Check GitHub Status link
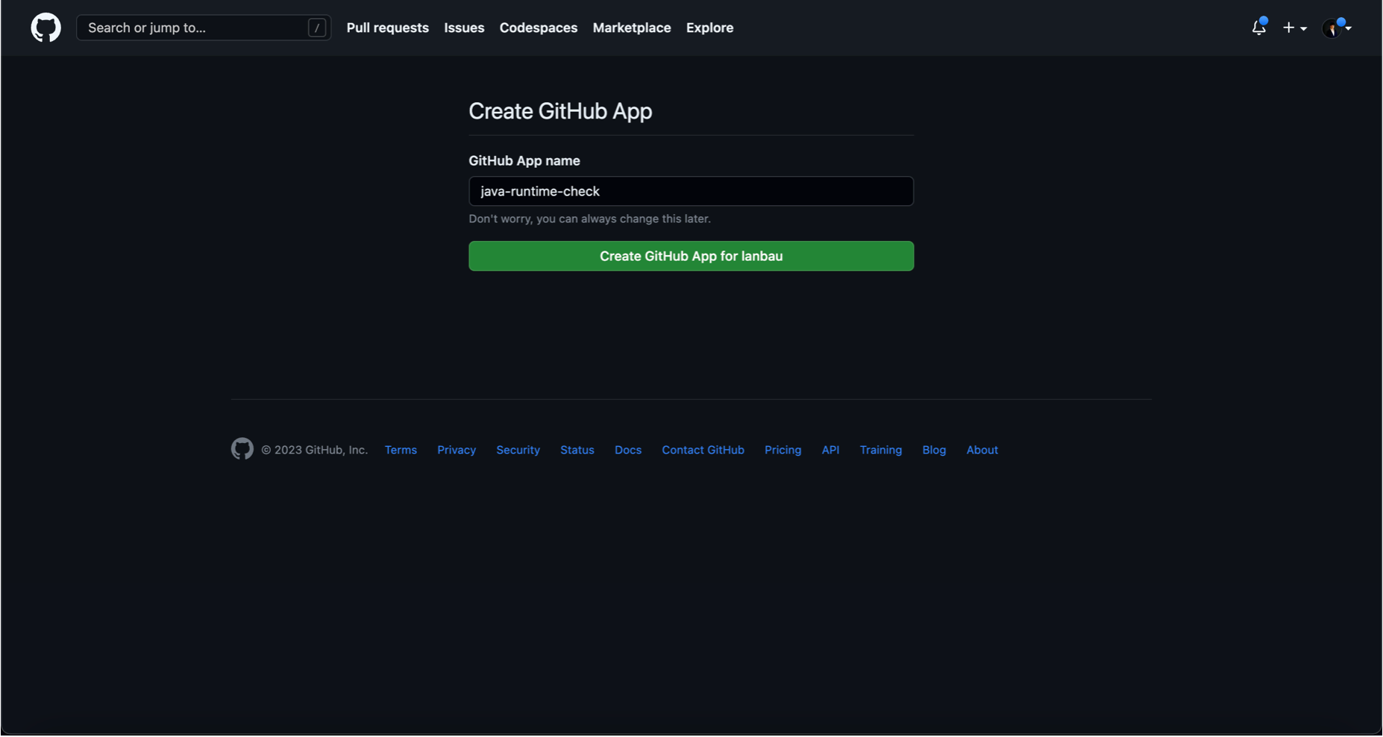Image resolution: width=1383 pixels, height=737 pixels. [577, 450]
